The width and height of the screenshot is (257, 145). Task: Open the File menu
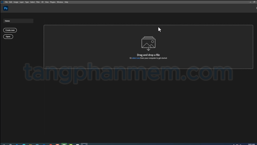click(x=6, y=2)
